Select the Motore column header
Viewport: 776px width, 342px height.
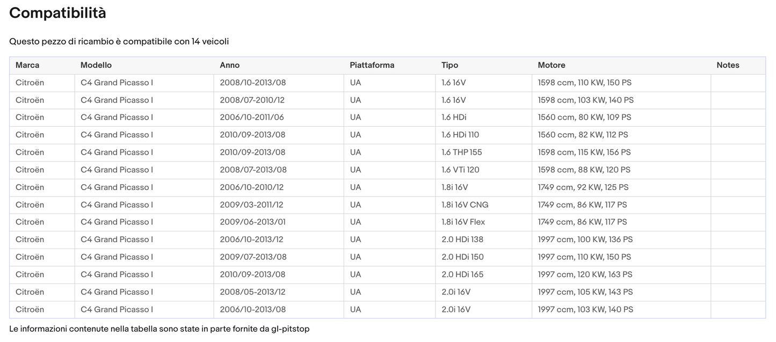[552, 65]
